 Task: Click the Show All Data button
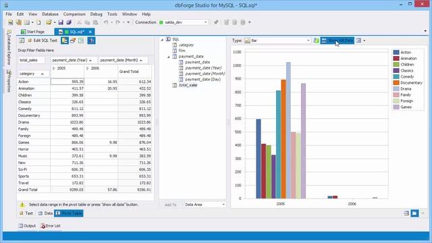click(337, 40)
